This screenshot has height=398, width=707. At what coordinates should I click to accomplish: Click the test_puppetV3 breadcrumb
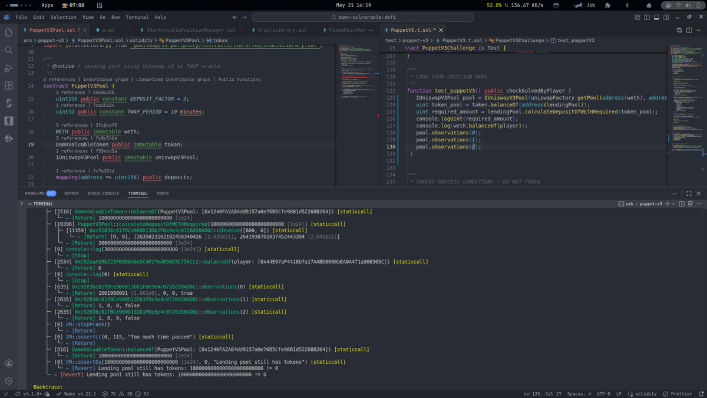point(571,40)
